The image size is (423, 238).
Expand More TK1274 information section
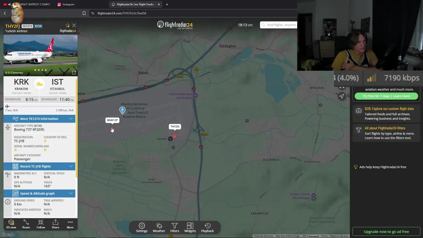tap(39, 119)
